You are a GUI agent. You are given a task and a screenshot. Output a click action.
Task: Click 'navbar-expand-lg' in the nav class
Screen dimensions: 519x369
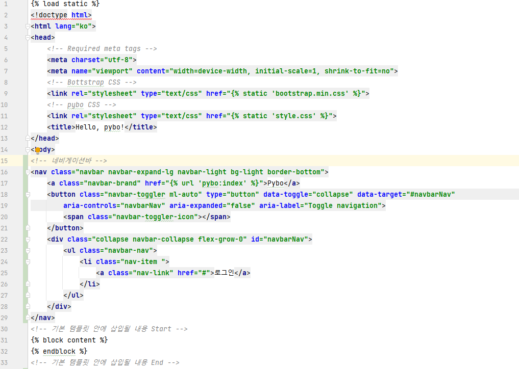[x=141, y=172]
